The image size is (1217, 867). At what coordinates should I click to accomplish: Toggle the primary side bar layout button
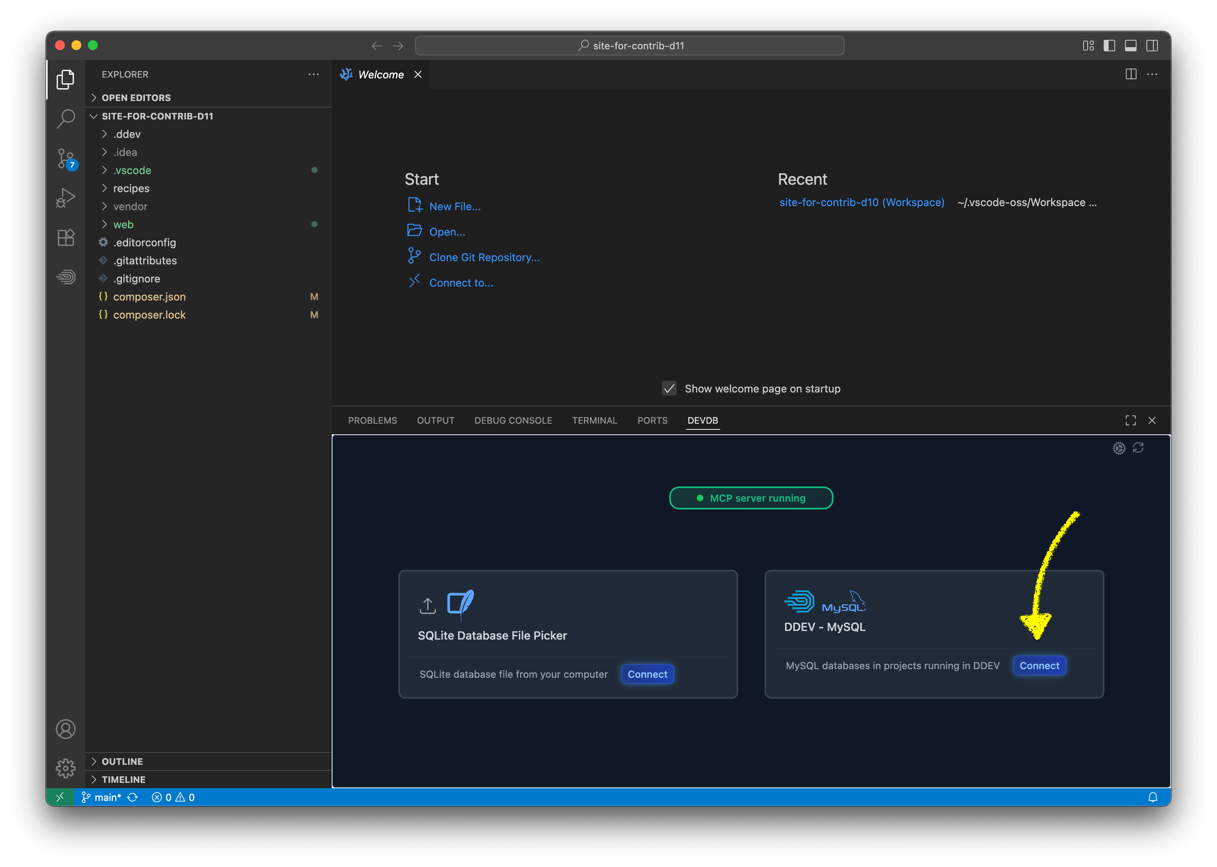coord(1109,46)
